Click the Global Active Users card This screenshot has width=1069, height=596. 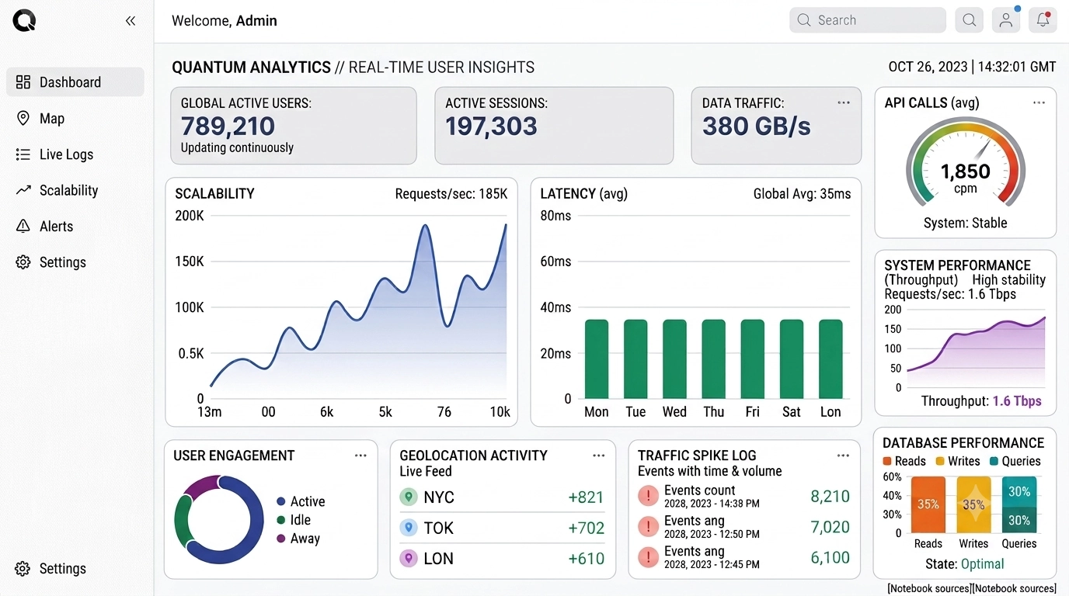click(x=294, y=126)
